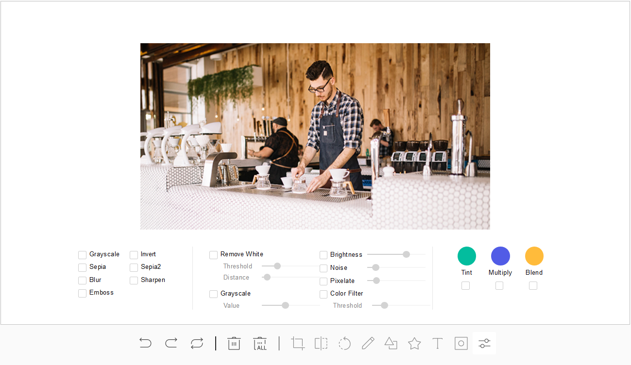Select the Text tool
This screenshot has width=631, height=365.
438,344
